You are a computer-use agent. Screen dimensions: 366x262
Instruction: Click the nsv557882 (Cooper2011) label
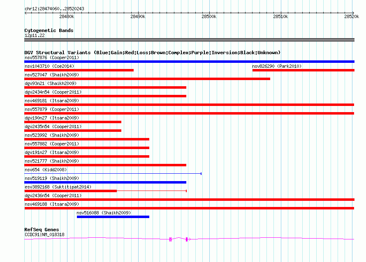click(52, 144)
